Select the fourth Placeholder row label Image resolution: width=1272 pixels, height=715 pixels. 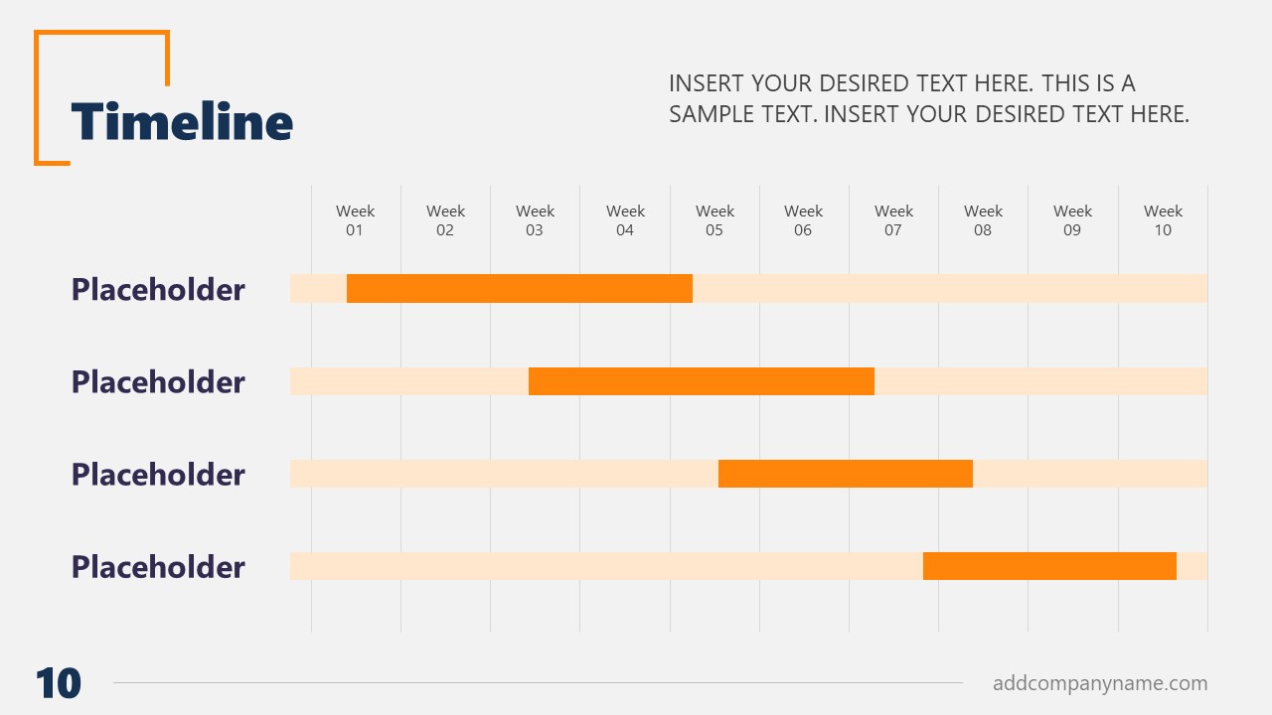158,566
